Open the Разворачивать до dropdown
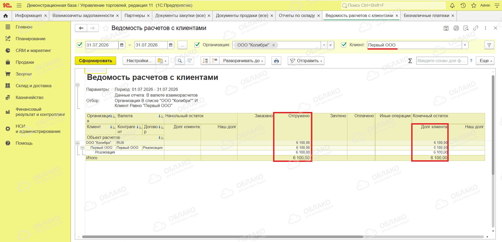Screen dimensions: 502x242 coord(242,61)
